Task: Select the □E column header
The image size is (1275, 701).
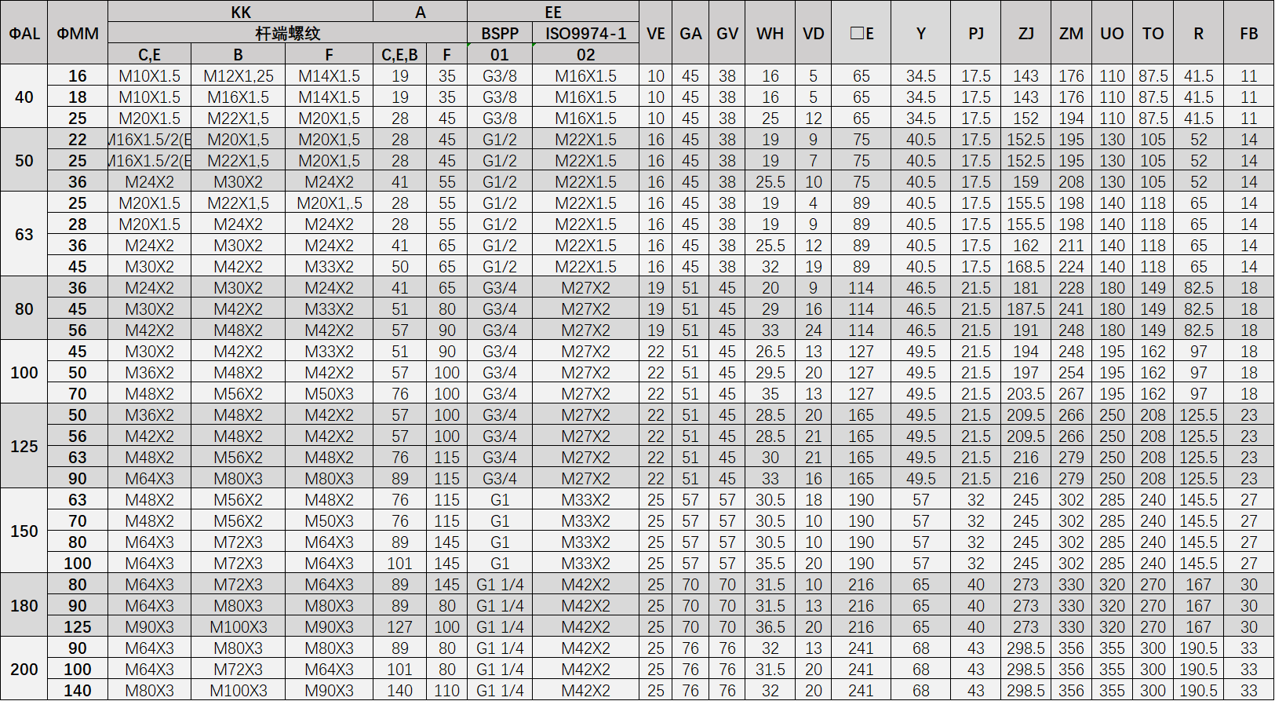Action: 862,33
